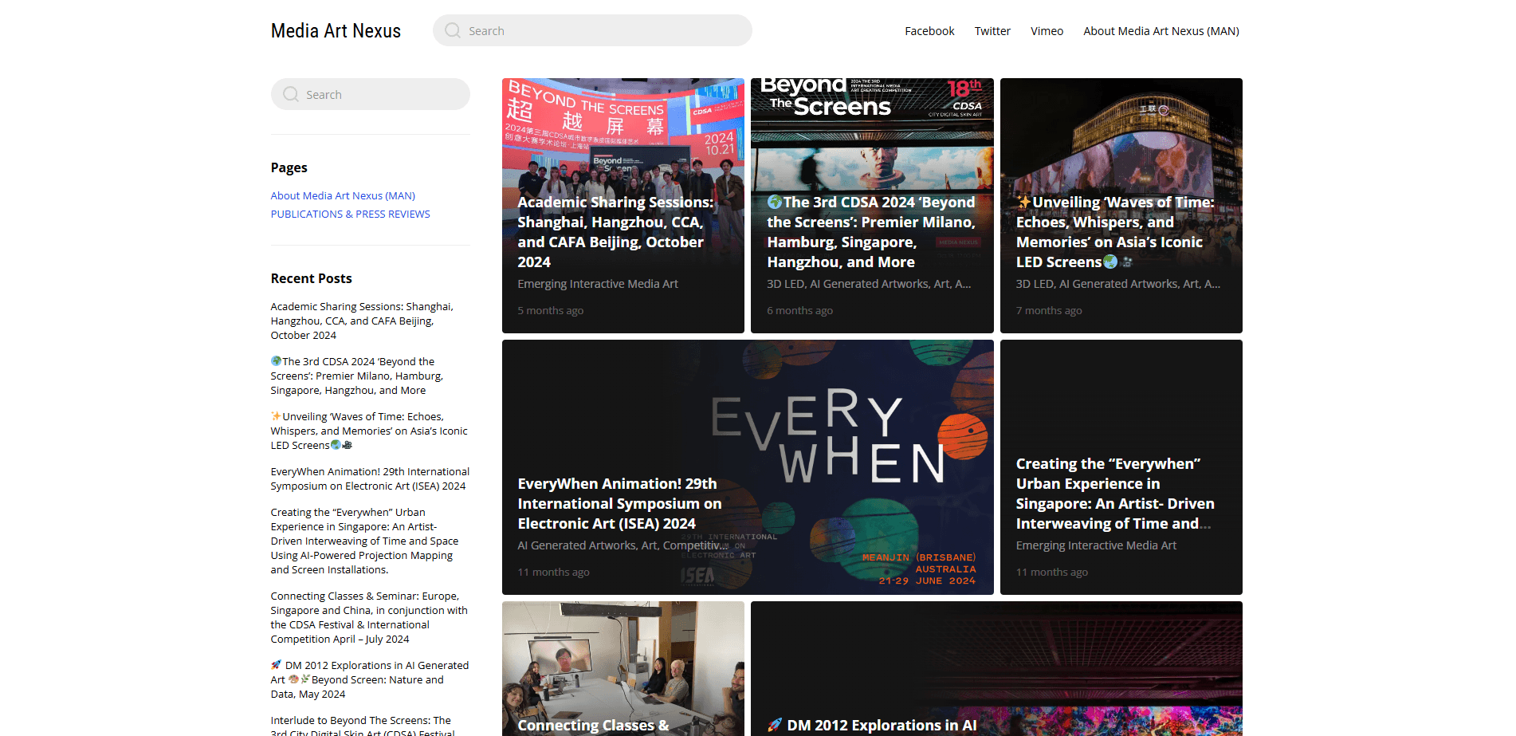Open recent post Interlude to Beyond The Screens
1516x736 pixels.
[363, 726]
